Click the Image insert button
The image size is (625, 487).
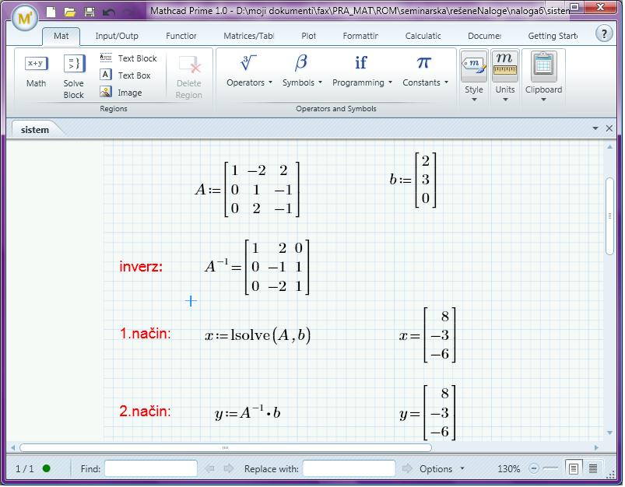coord(121,93)
